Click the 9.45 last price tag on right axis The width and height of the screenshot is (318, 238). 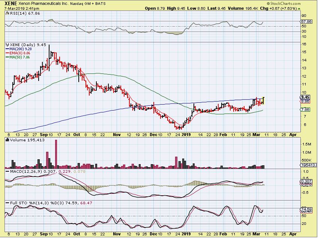coord(305,97)
